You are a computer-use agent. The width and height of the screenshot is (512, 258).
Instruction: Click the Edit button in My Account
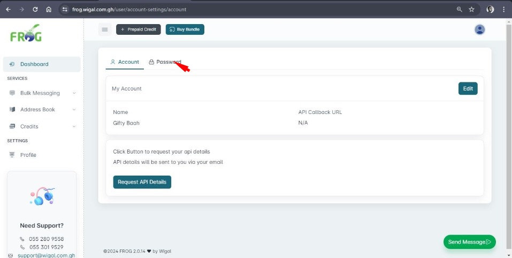(x=468, y=89)
